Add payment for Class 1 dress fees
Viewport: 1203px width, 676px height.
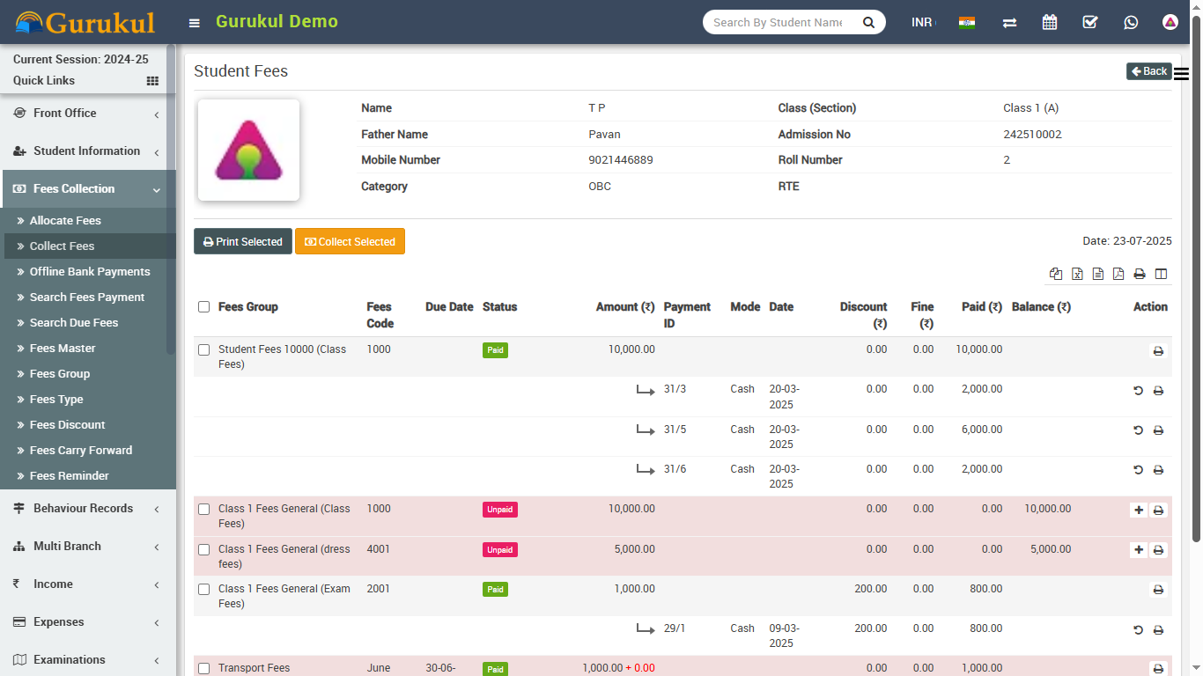click(1139, 549)
